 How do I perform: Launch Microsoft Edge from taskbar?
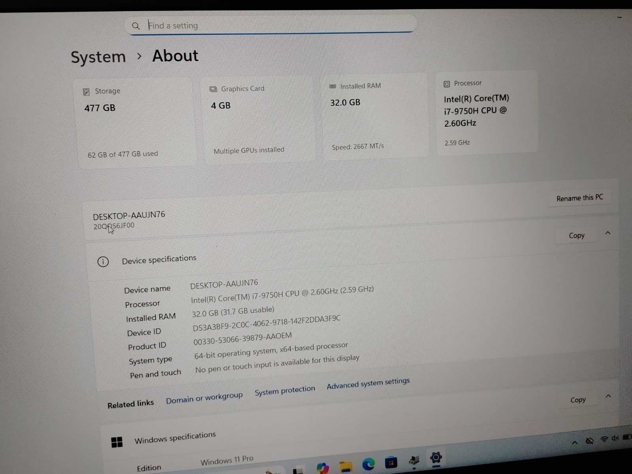point(368,464)
